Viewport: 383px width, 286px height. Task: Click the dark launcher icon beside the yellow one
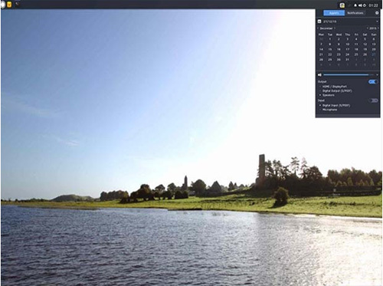[x=18, y=4]
